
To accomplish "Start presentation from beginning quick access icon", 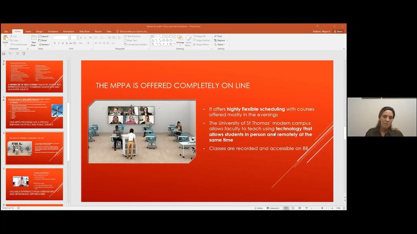I will pos(24,54).
